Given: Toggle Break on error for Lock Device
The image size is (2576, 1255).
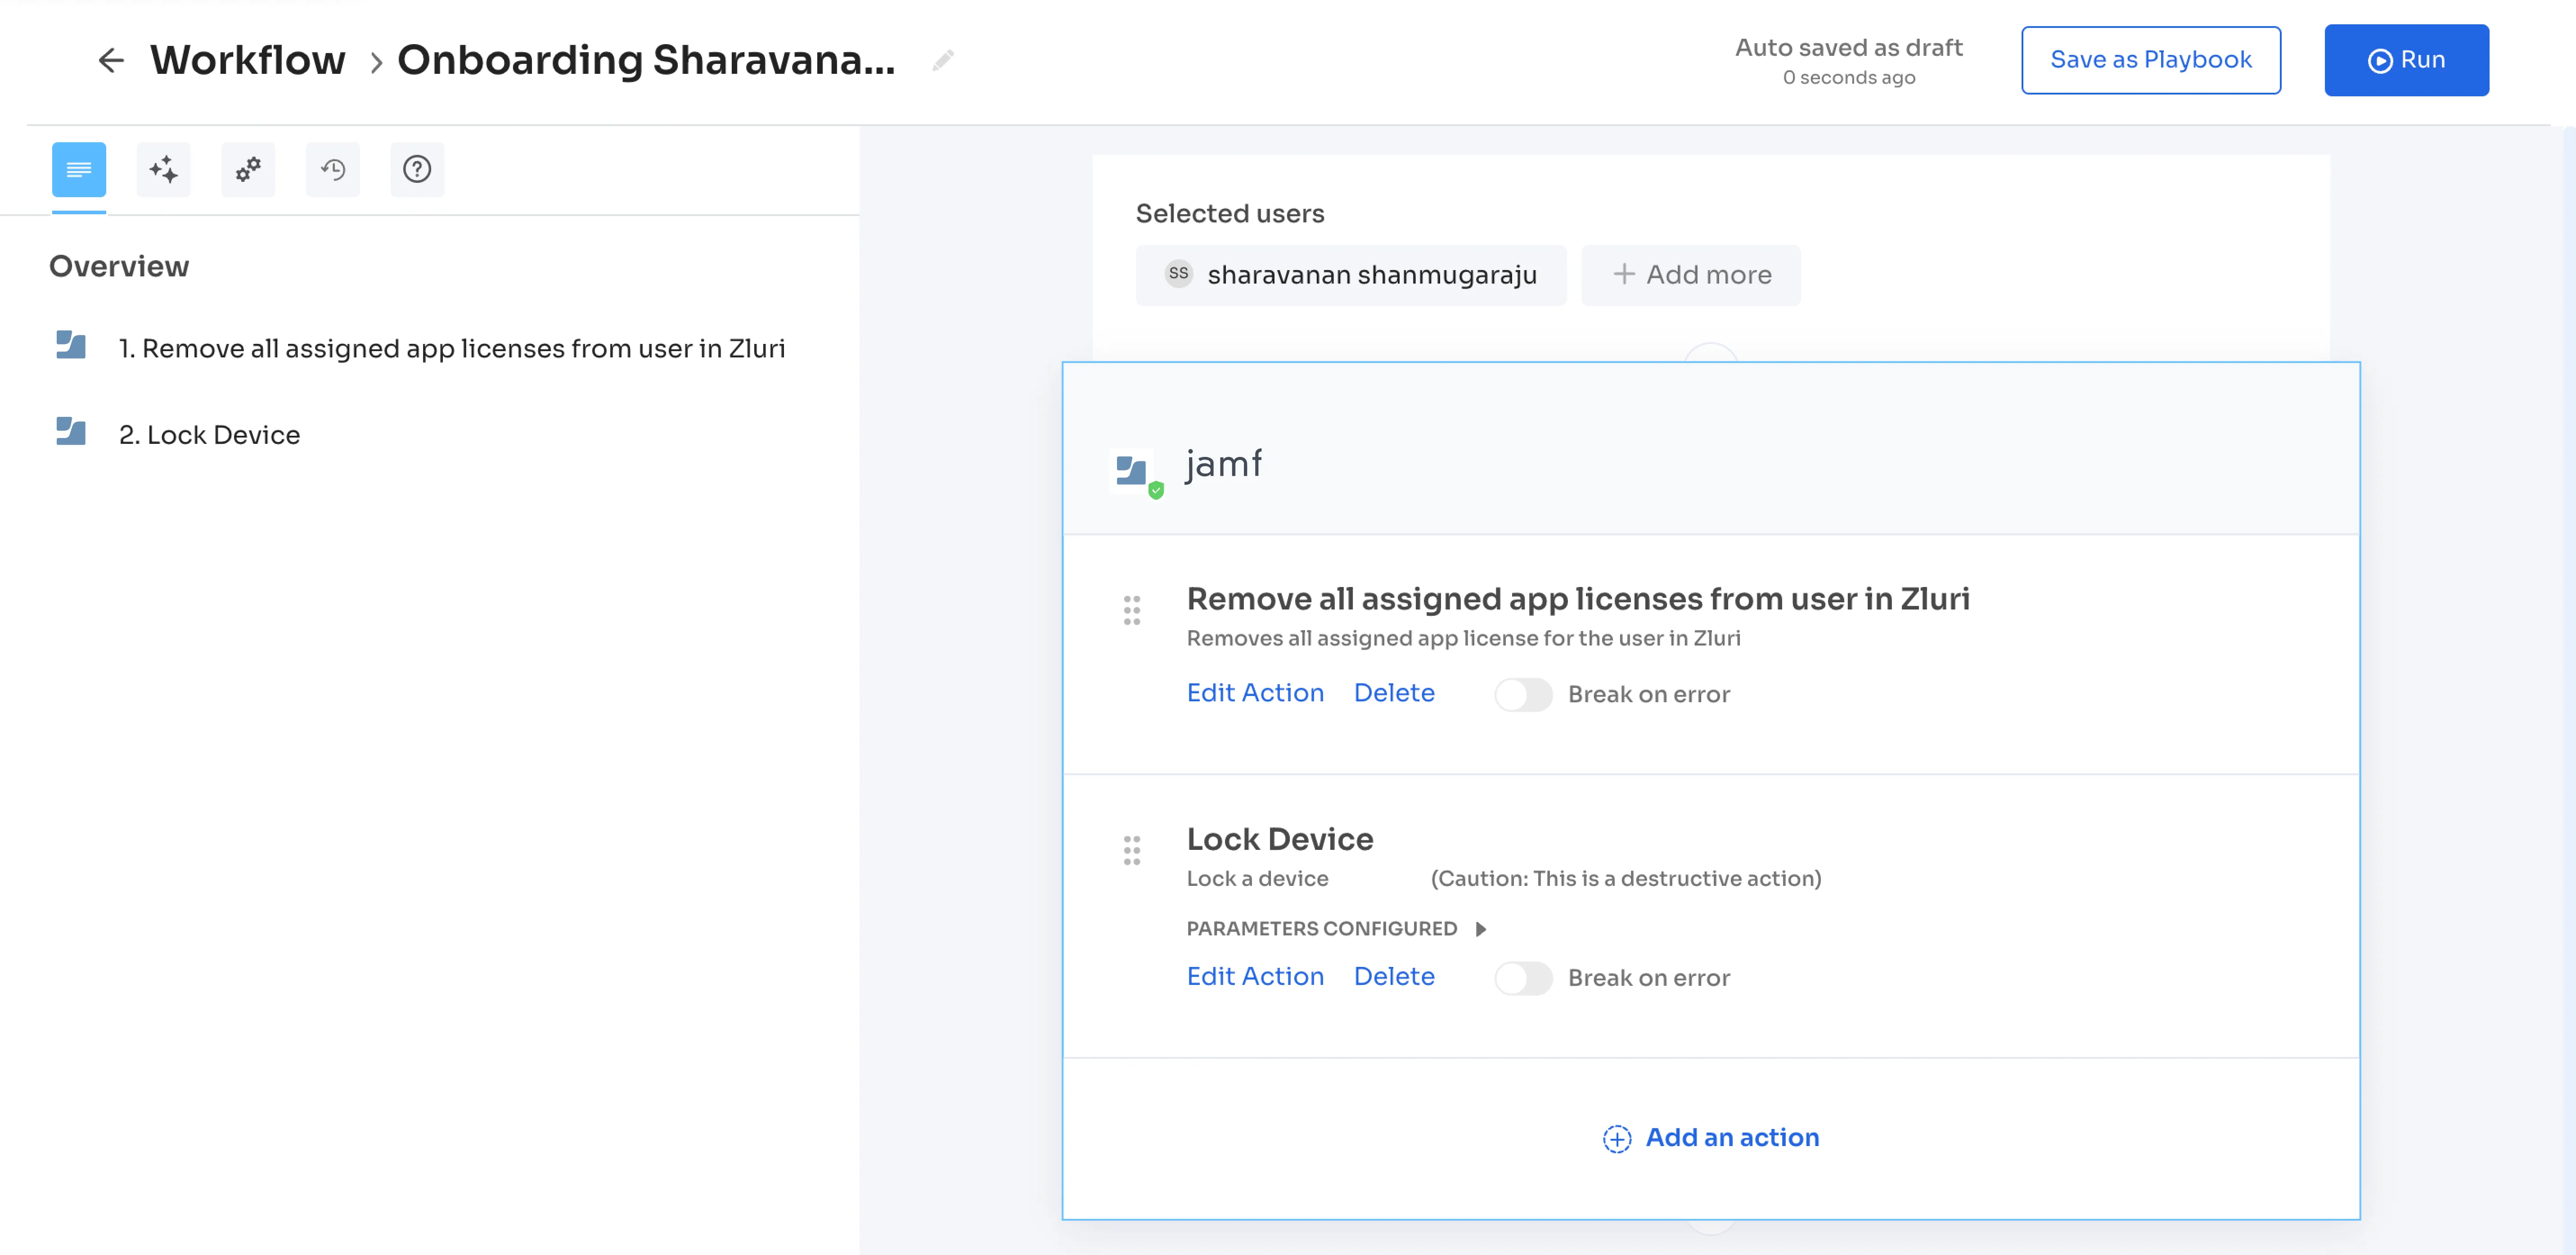Looking at the screenshot, I should 1523,978.
